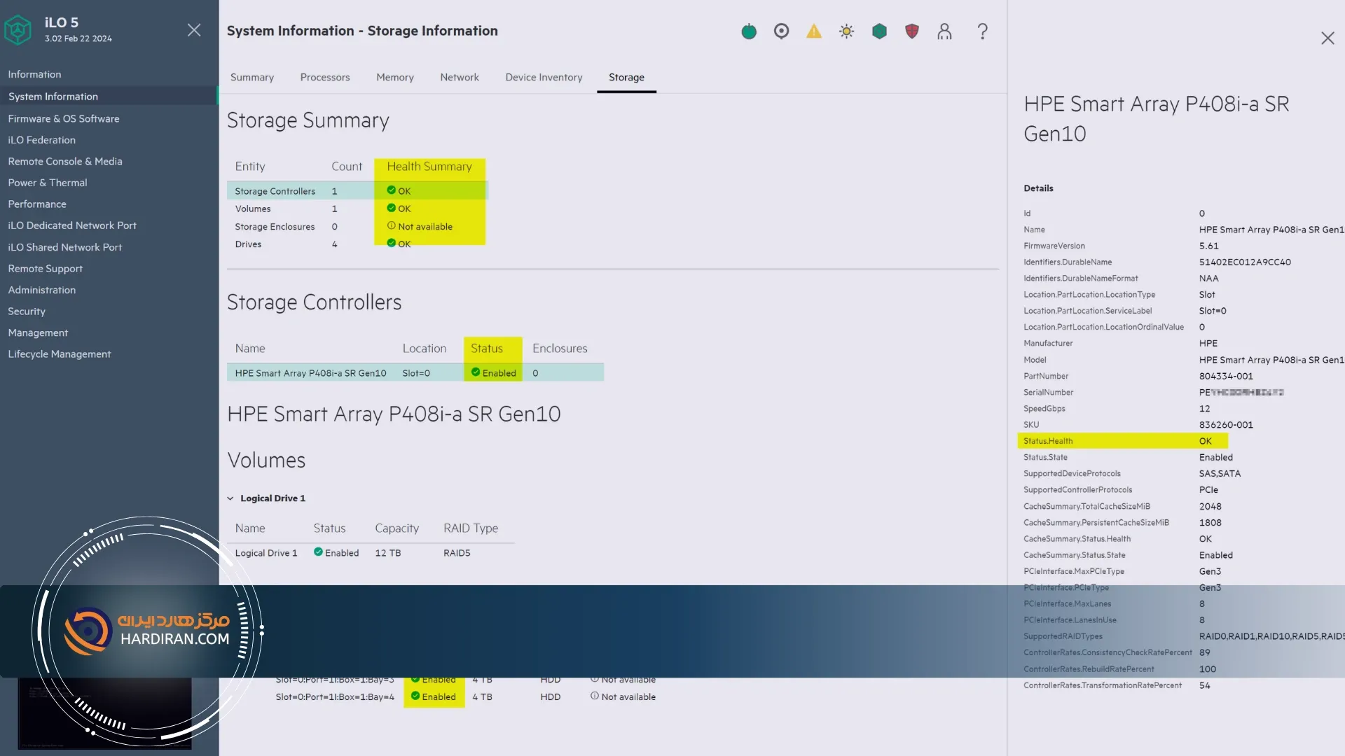
Task: Go to the Processors tab
Action: [x=324, y=77]
